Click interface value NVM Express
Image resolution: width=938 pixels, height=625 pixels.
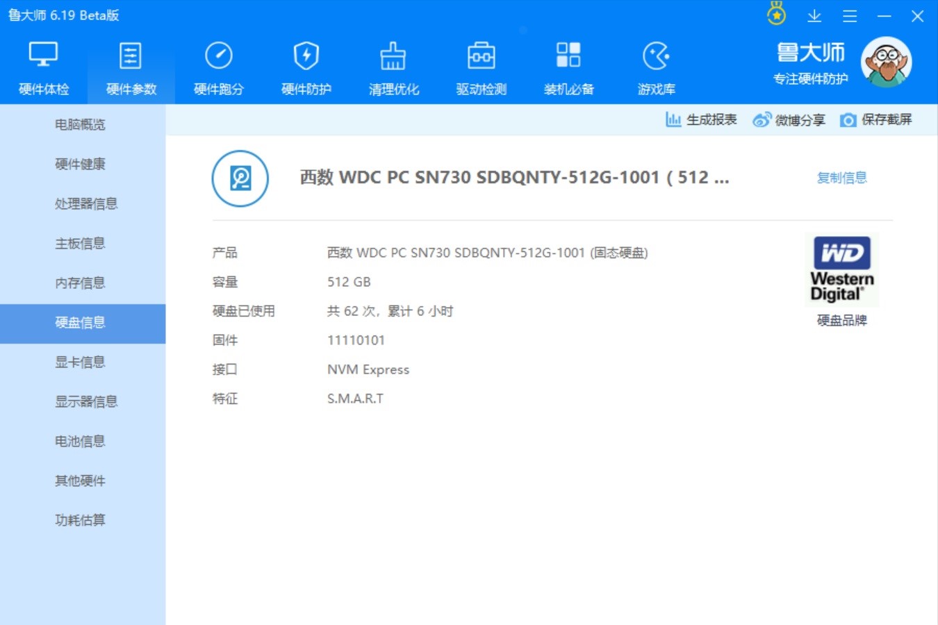[368, 369]
